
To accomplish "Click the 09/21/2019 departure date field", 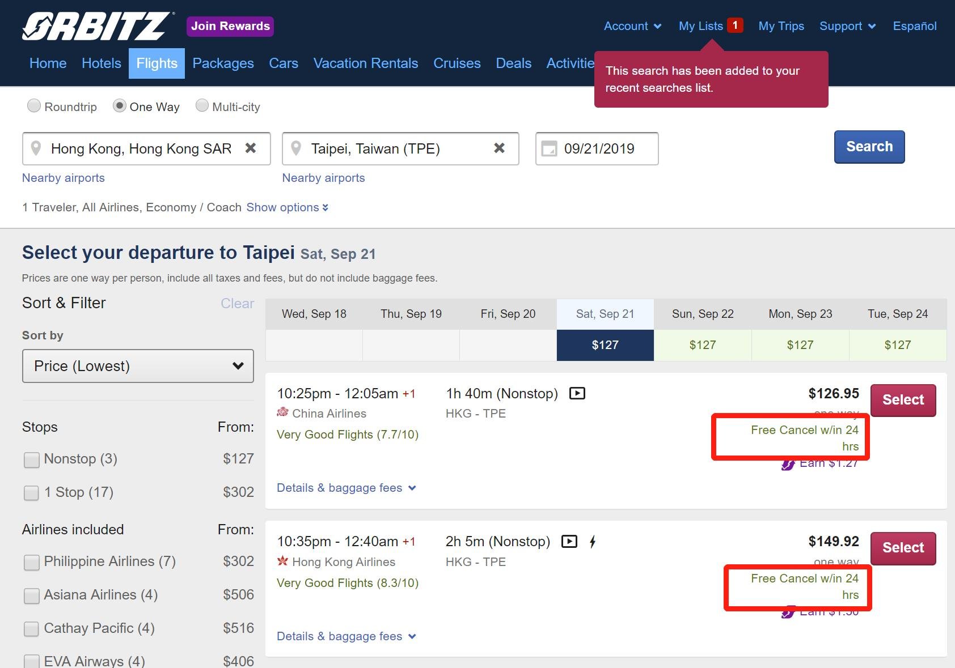I will coord(597,148).
